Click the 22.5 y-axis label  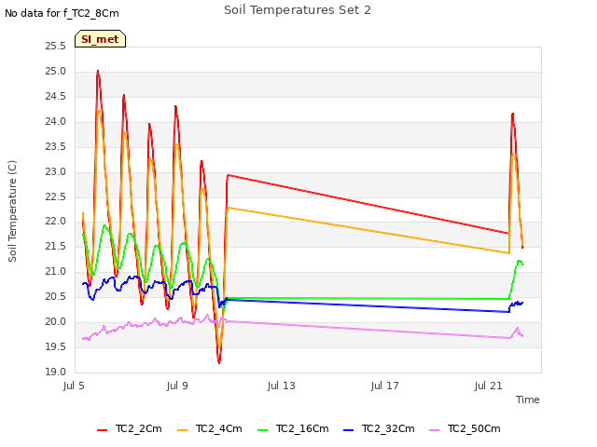[x=56, y=196]
